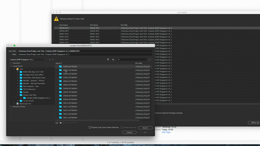
Task: Open the Add Tags... link
Action: point(166,132)
